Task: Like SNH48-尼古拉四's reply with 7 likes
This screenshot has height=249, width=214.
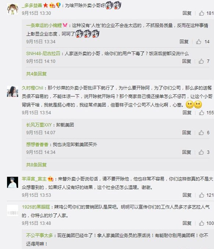Action: coord(201,61)
